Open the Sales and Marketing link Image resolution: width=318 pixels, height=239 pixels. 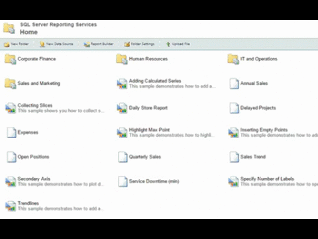(39, 84)
